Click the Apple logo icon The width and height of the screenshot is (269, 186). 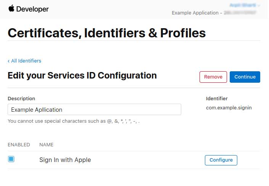tap(11, 8)
